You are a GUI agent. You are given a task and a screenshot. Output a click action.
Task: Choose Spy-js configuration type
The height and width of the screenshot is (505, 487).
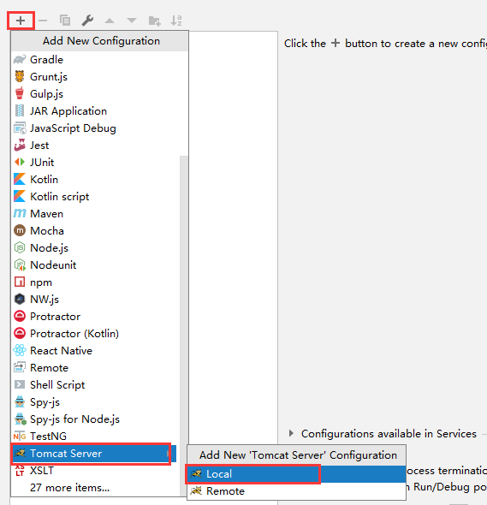tap(96, 402)
